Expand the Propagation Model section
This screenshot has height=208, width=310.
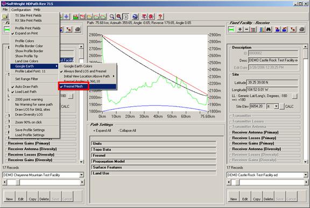point(153,161)
